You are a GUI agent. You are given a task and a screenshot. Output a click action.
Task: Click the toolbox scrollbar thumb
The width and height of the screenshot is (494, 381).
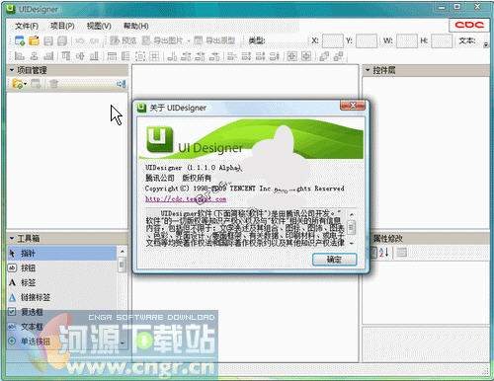123,265
